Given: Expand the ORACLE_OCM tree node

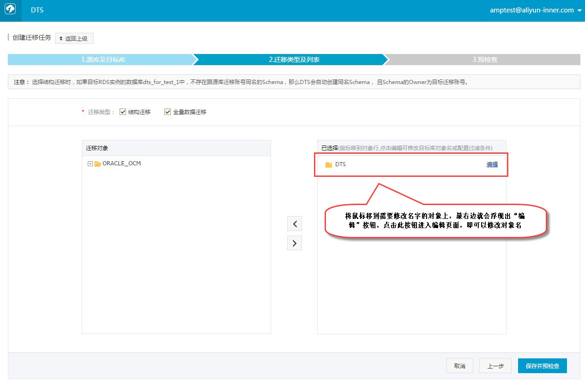Looking at the screenshot, I should pos(90,163).
